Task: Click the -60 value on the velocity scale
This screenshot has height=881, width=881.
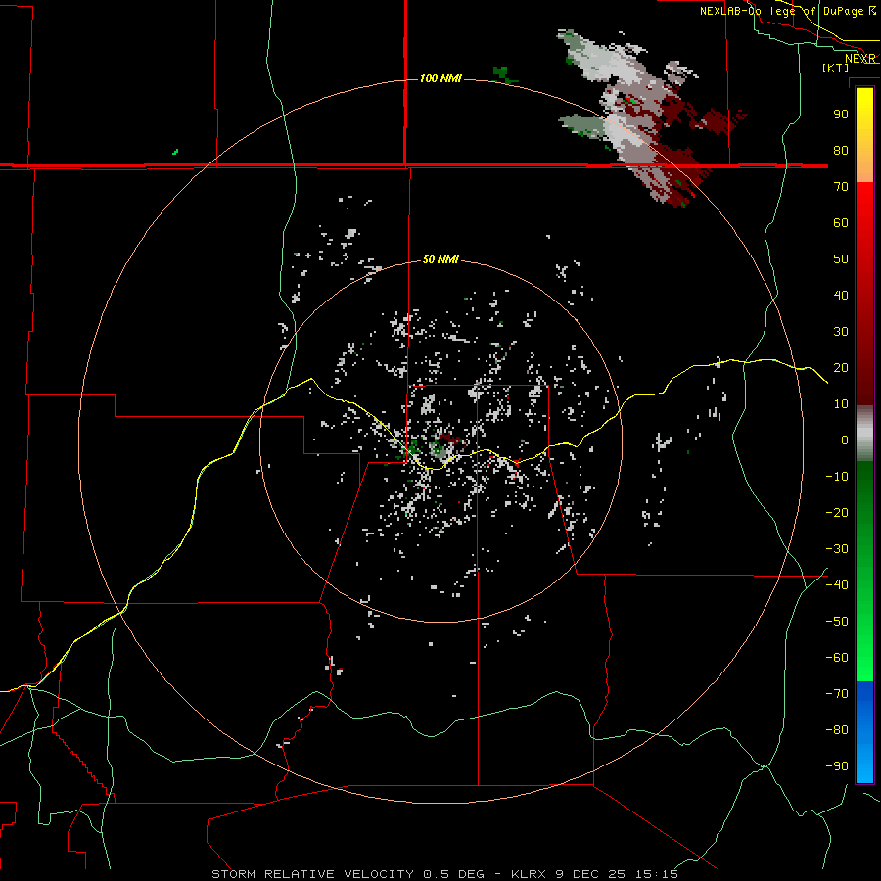Action: [x=837, y=658]
